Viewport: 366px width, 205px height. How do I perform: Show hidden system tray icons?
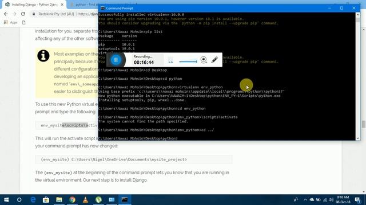pyautogui.click(x=305, y=200)
